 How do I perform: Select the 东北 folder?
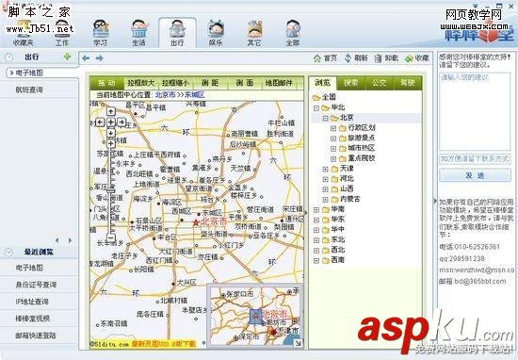[x=333, y=239]
